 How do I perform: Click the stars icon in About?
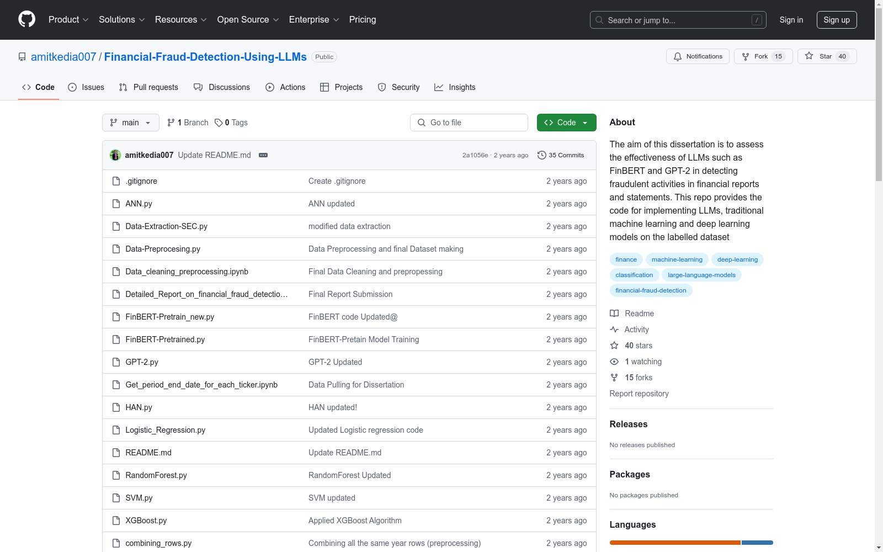tap(614, 346)
